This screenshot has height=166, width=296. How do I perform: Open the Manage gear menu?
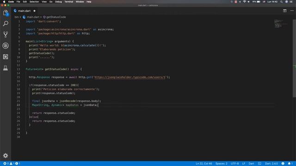pos(6,155)
